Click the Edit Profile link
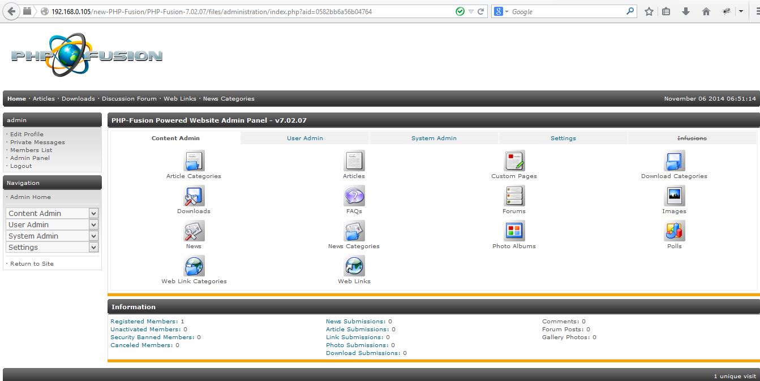Viewport: 760px width, 381px height. pyautogui.click(x=27, y=134)
